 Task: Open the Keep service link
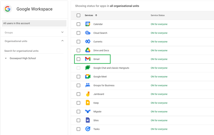pos(96,103)
